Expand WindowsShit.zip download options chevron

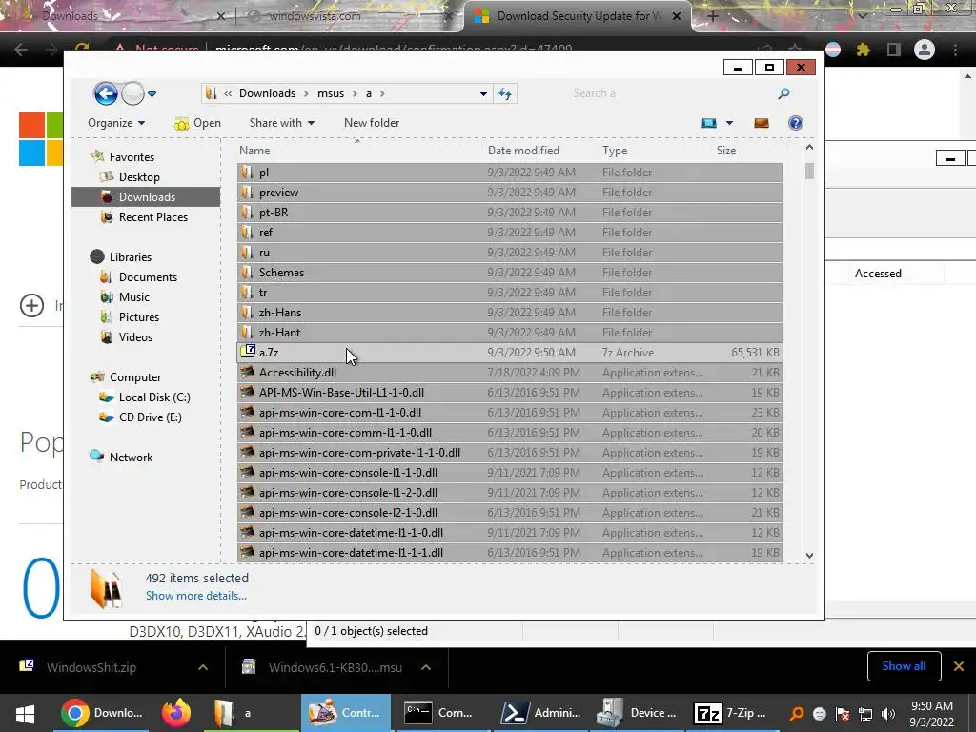coord(203,667)
